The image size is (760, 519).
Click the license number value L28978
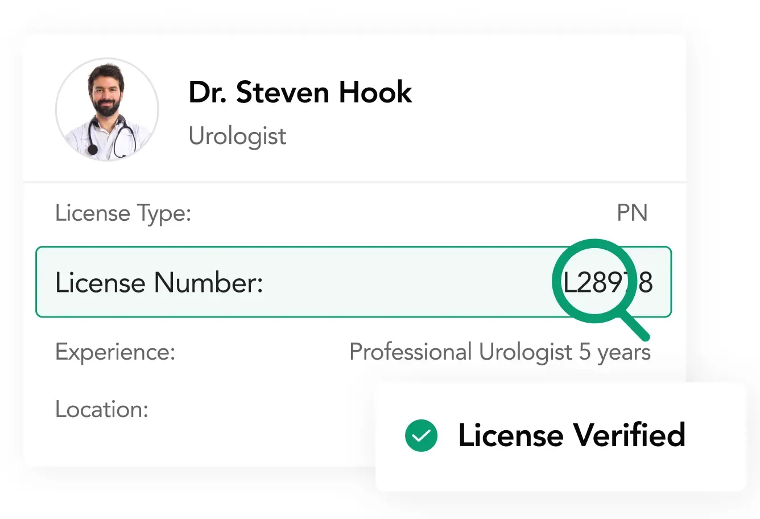[608, 282]
